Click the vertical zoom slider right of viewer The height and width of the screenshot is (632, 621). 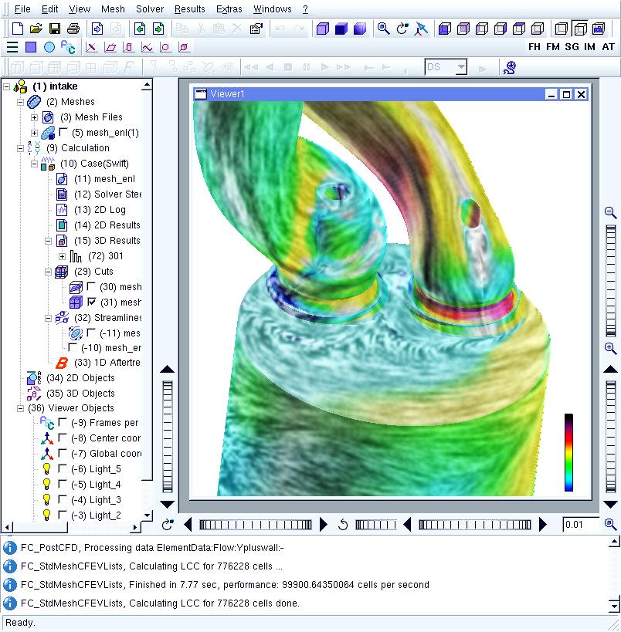pos(610,278)
